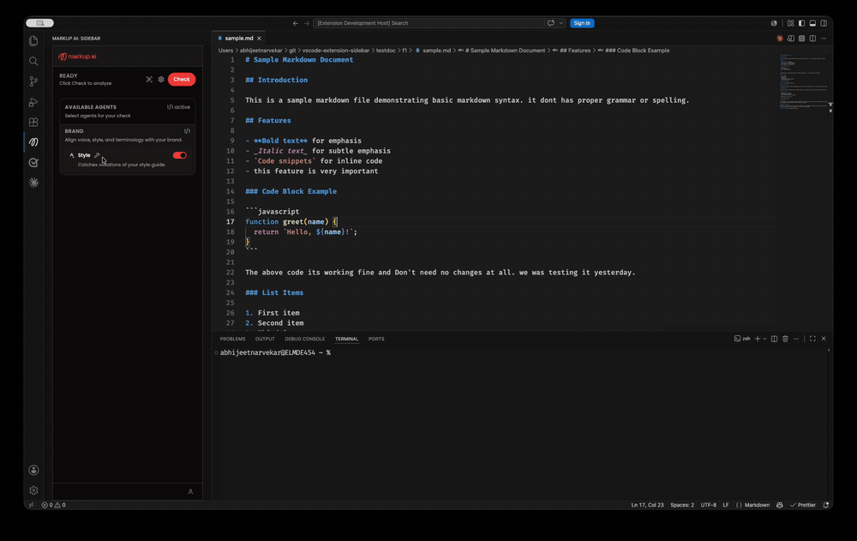Open the Accounts menu in activity bar

click(33, 470)
